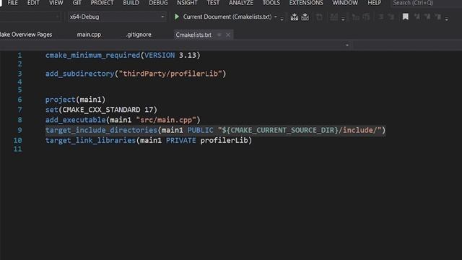Click line number 5 in the gutter

pyautogui.click(x=19, y=90)
